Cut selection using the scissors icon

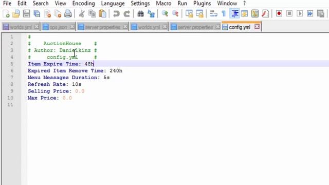tap(82, 14)
